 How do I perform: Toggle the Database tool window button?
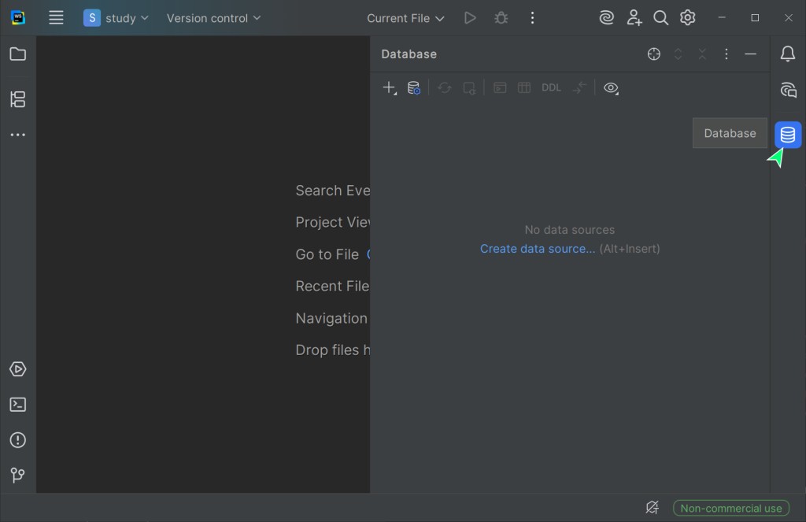[788, 135]
